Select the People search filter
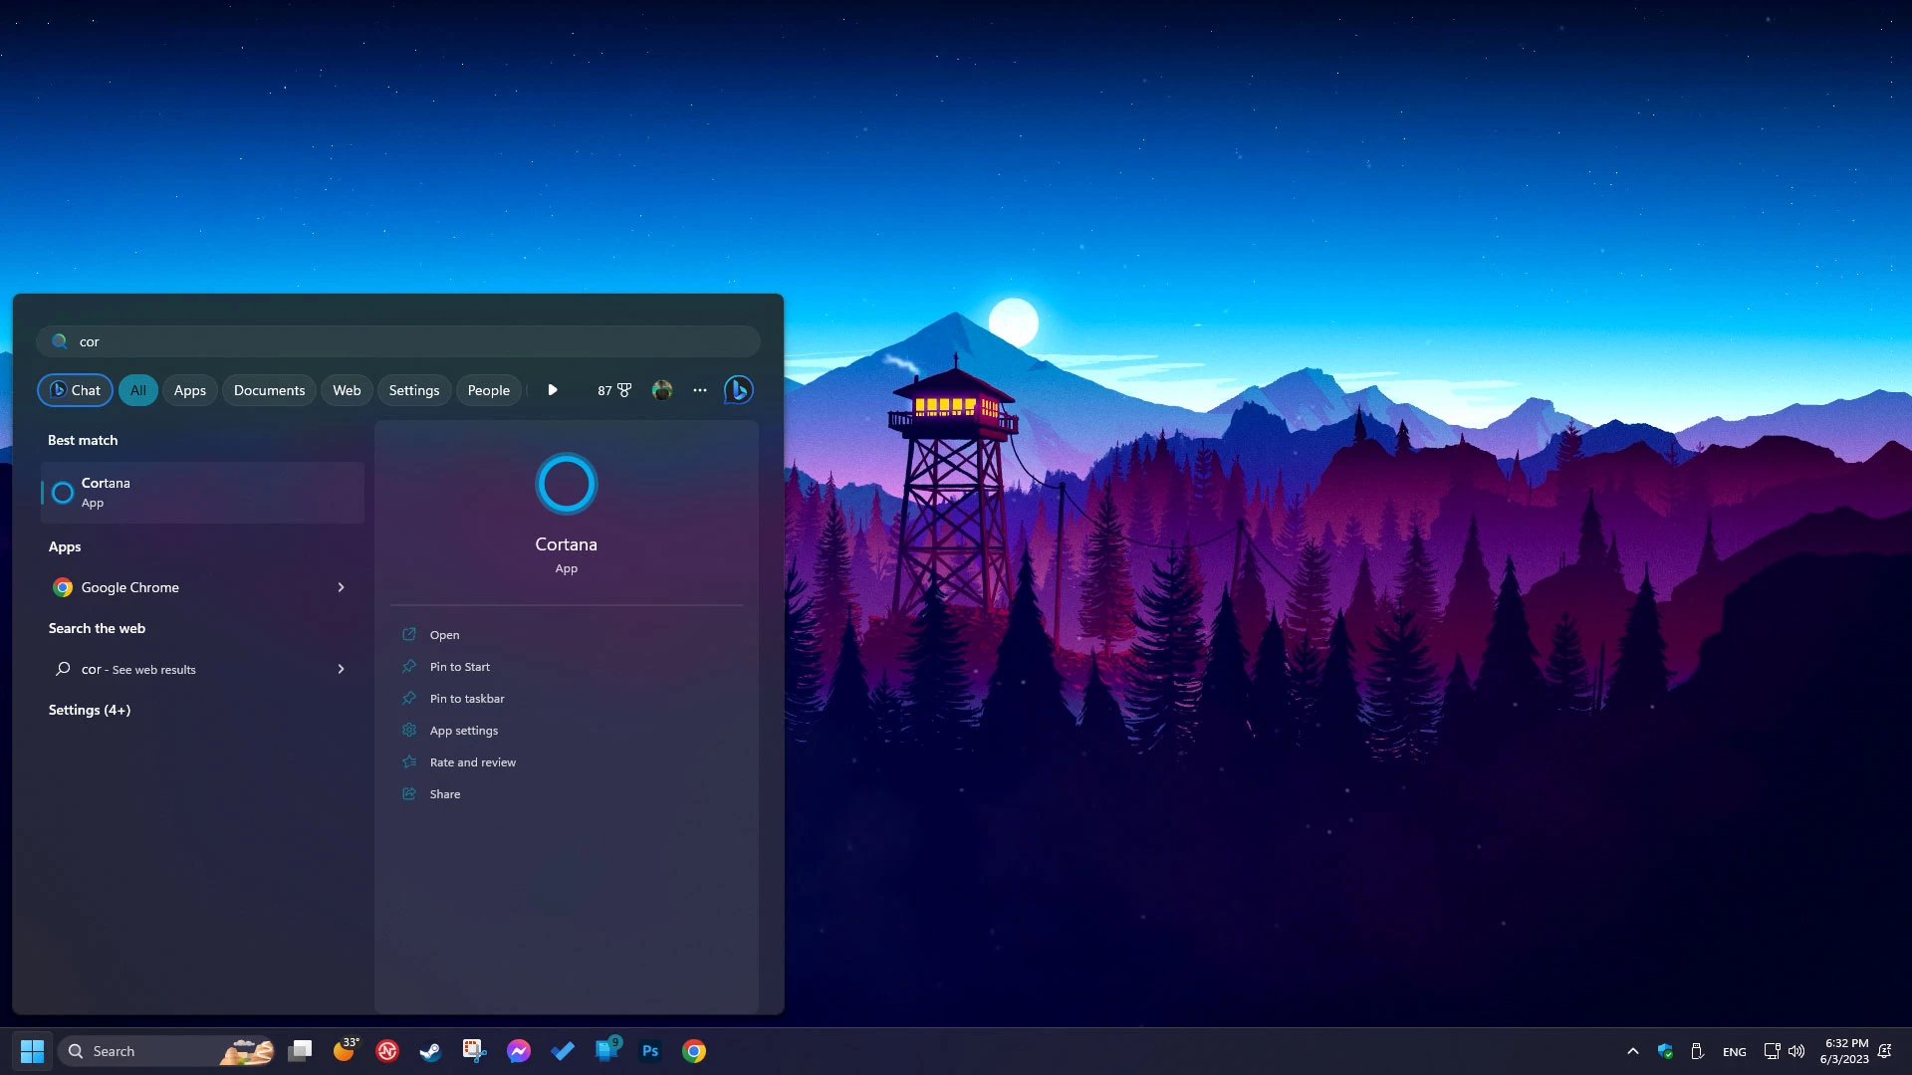Screen dimensions: 1912x1075 [x=488, y=390]
